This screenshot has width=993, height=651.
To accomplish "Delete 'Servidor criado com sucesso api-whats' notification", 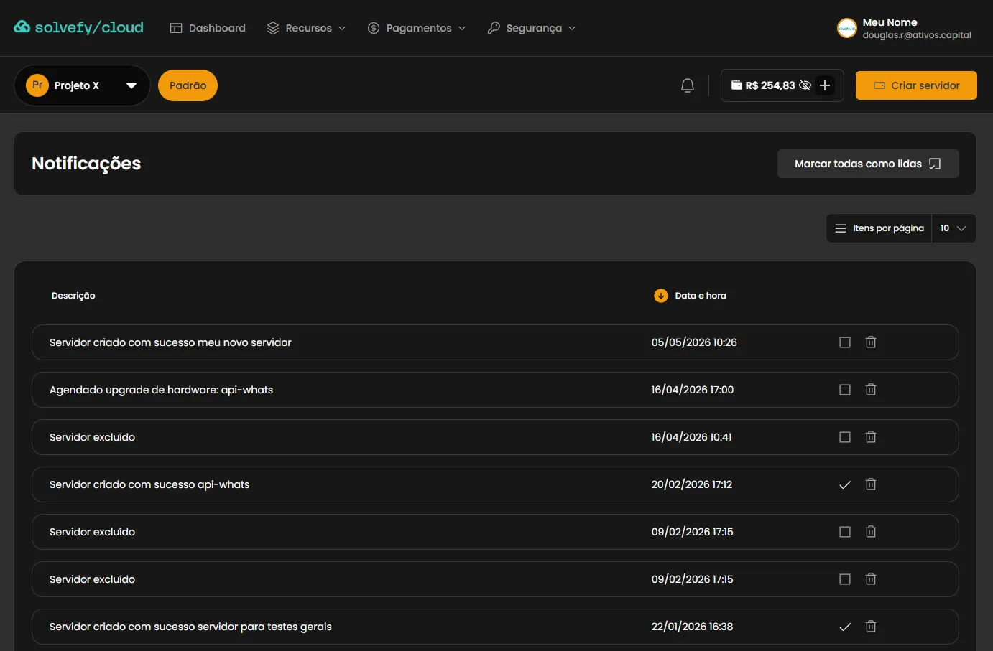I will (871, 484).
